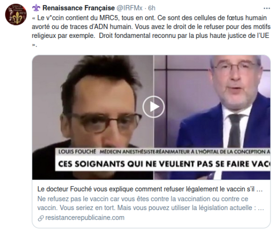The image size is (274, 233).
Task: Click the purple fleur-de-lis emoji icon
Action: (36, 8)
